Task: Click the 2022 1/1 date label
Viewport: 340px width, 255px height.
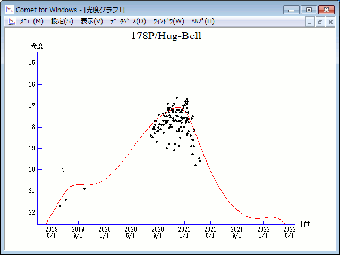Action: (263, 233)
